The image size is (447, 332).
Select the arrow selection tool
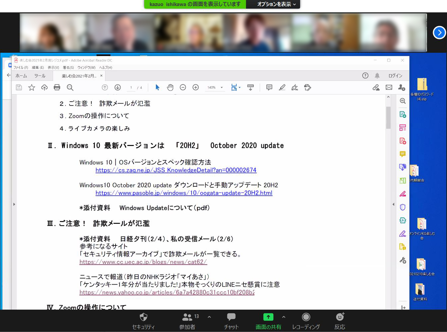point(158,88)
